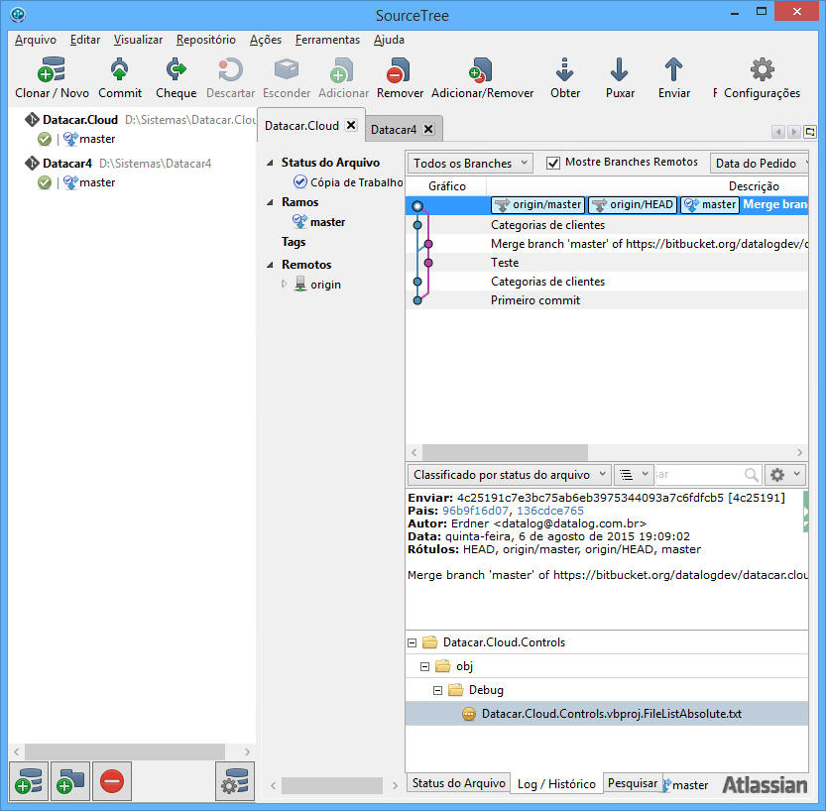Click the Descartar discard icon
The width and height of the screenshot is (826, 811).
coord(230,70)
